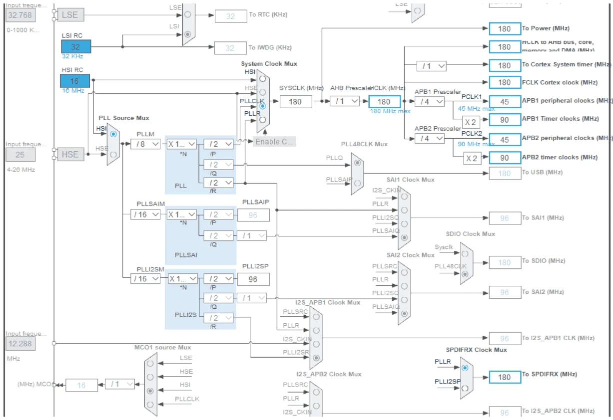Open the MCO1 /1 prescaler dropdown
The image size is (613, 420).
[x=120, y=384]
